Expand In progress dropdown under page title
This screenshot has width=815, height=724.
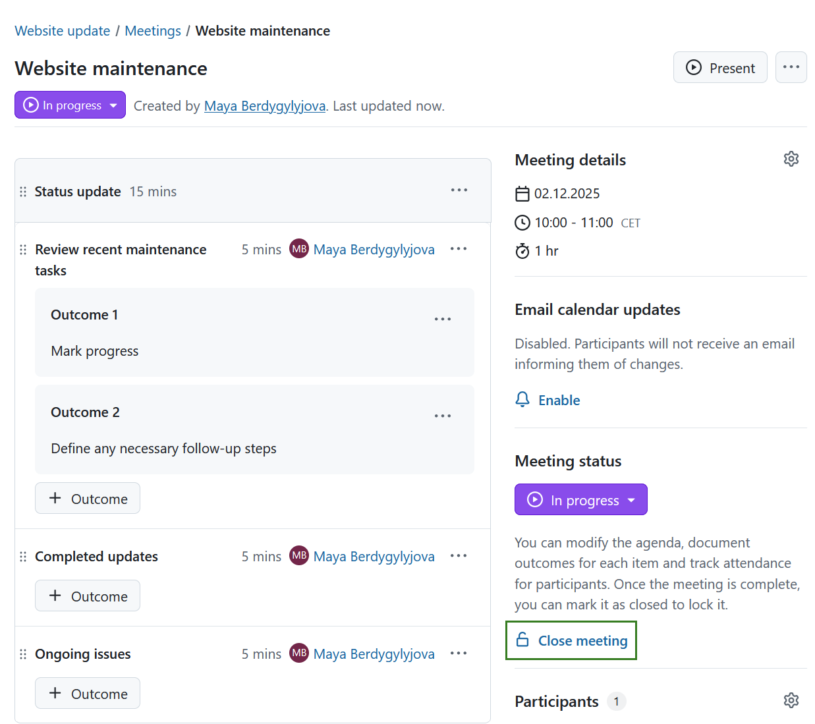coord(70,105)
